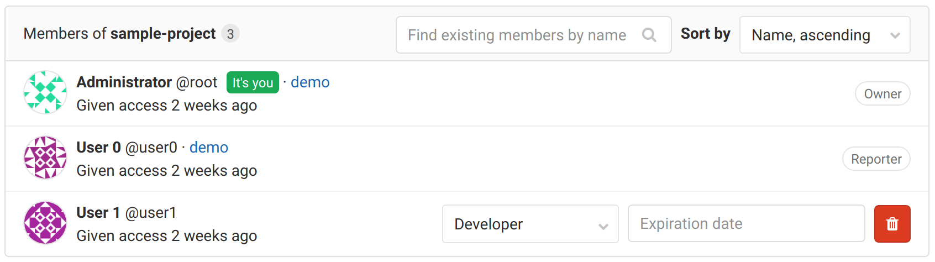
Task: Click the Administrator name link
Action: 124,82
